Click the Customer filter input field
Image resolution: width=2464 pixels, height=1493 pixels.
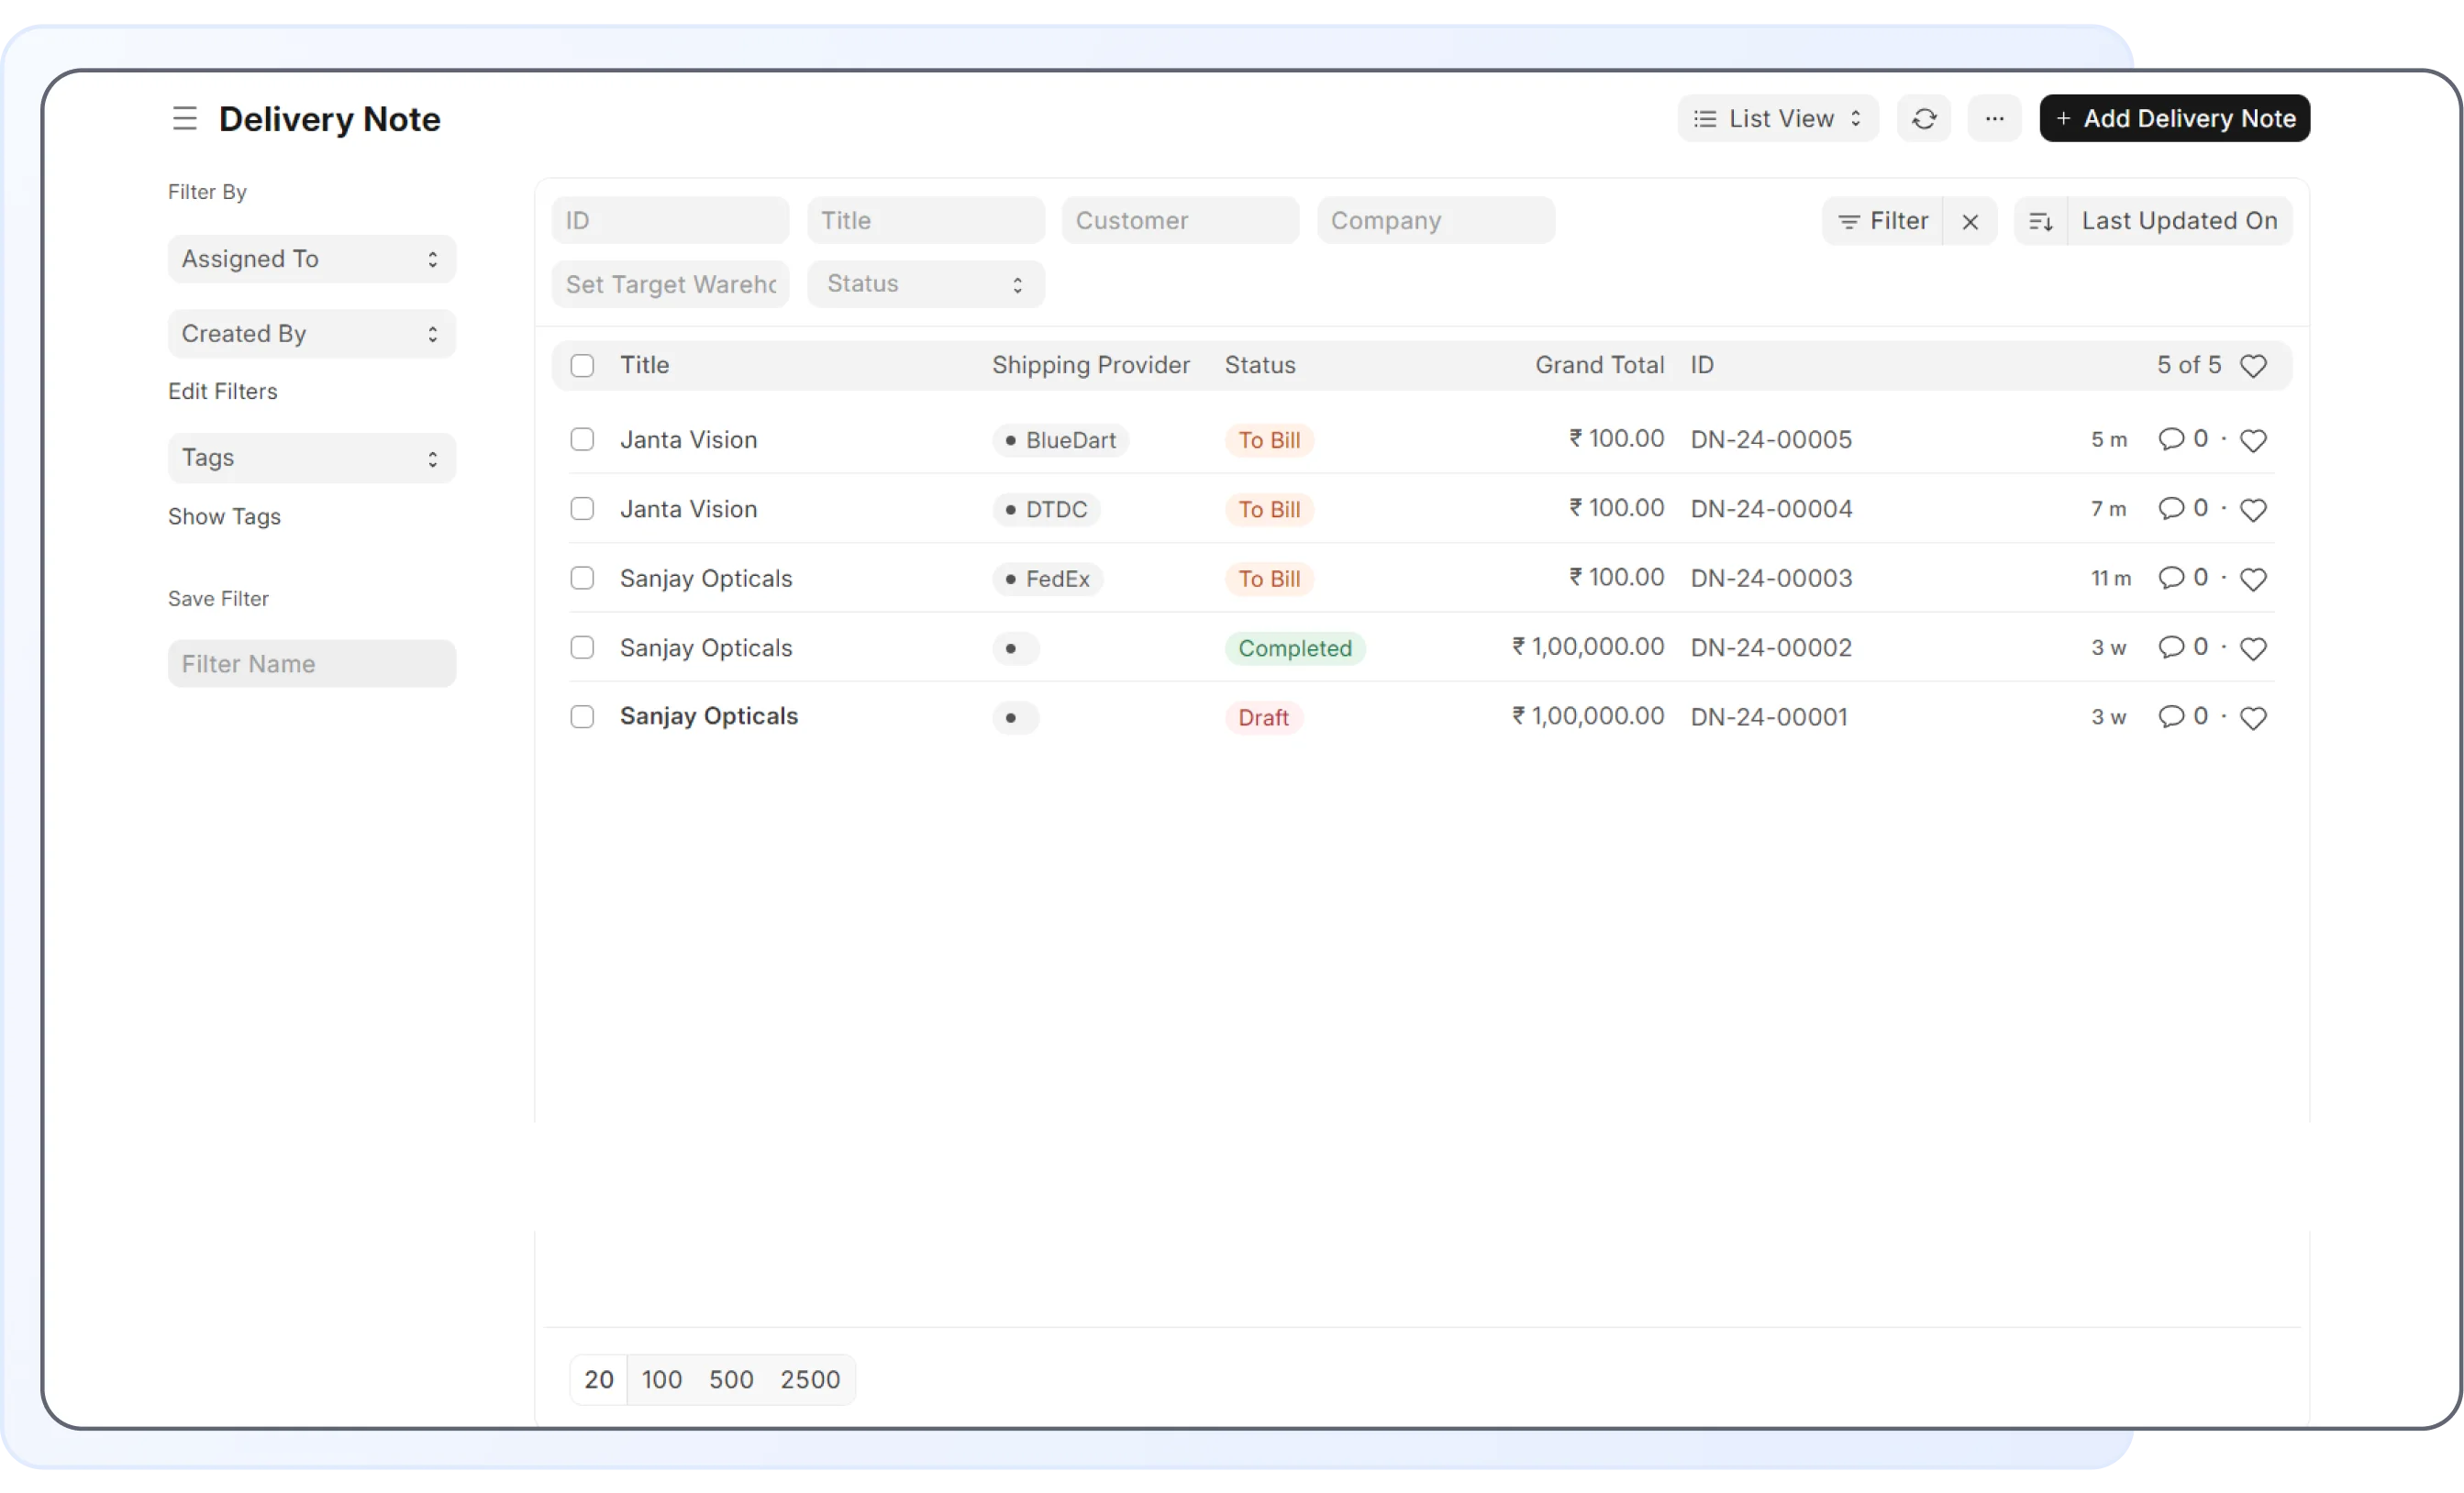point(1180,221)
